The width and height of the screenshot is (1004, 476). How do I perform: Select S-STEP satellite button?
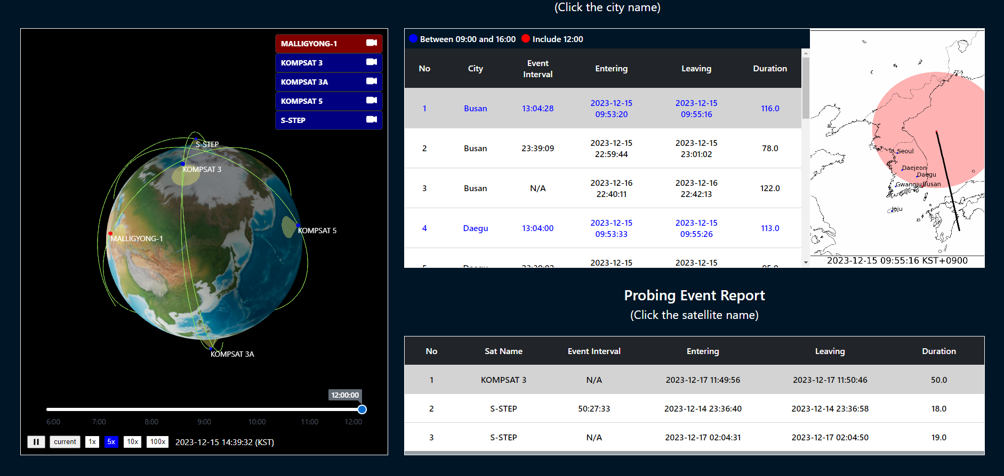coord(329,120)
